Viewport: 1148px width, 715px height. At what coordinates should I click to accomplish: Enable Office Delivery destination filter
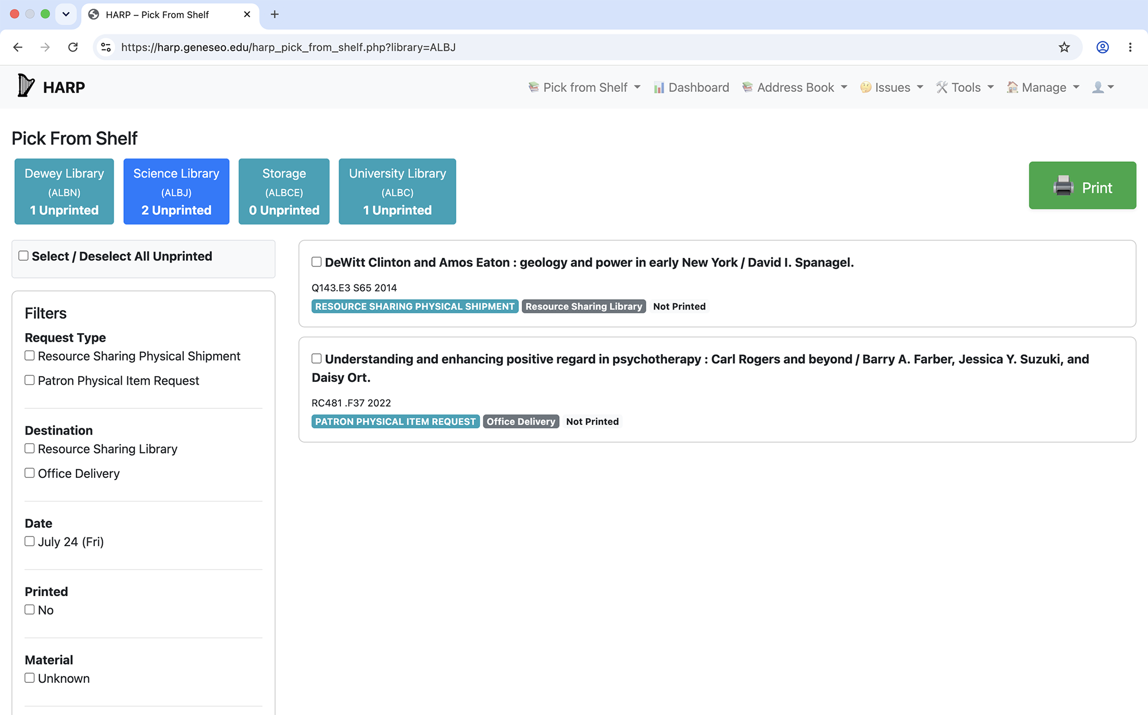pos(30,473)
